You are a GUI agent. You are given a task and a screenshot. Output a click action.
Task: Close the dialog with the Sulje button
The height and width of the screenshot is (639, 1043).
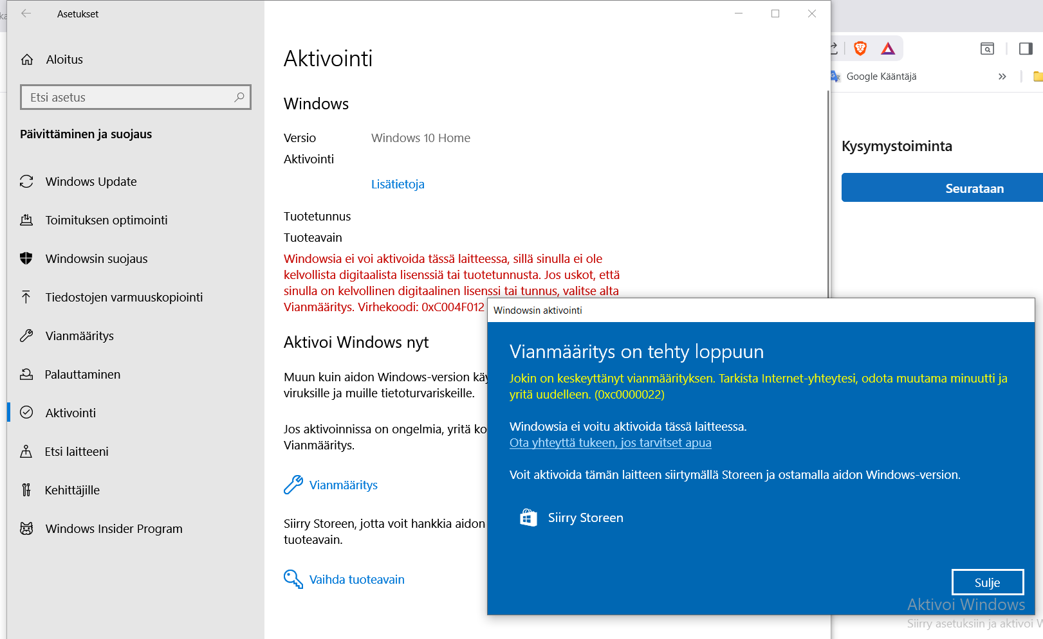pos(988,582)
